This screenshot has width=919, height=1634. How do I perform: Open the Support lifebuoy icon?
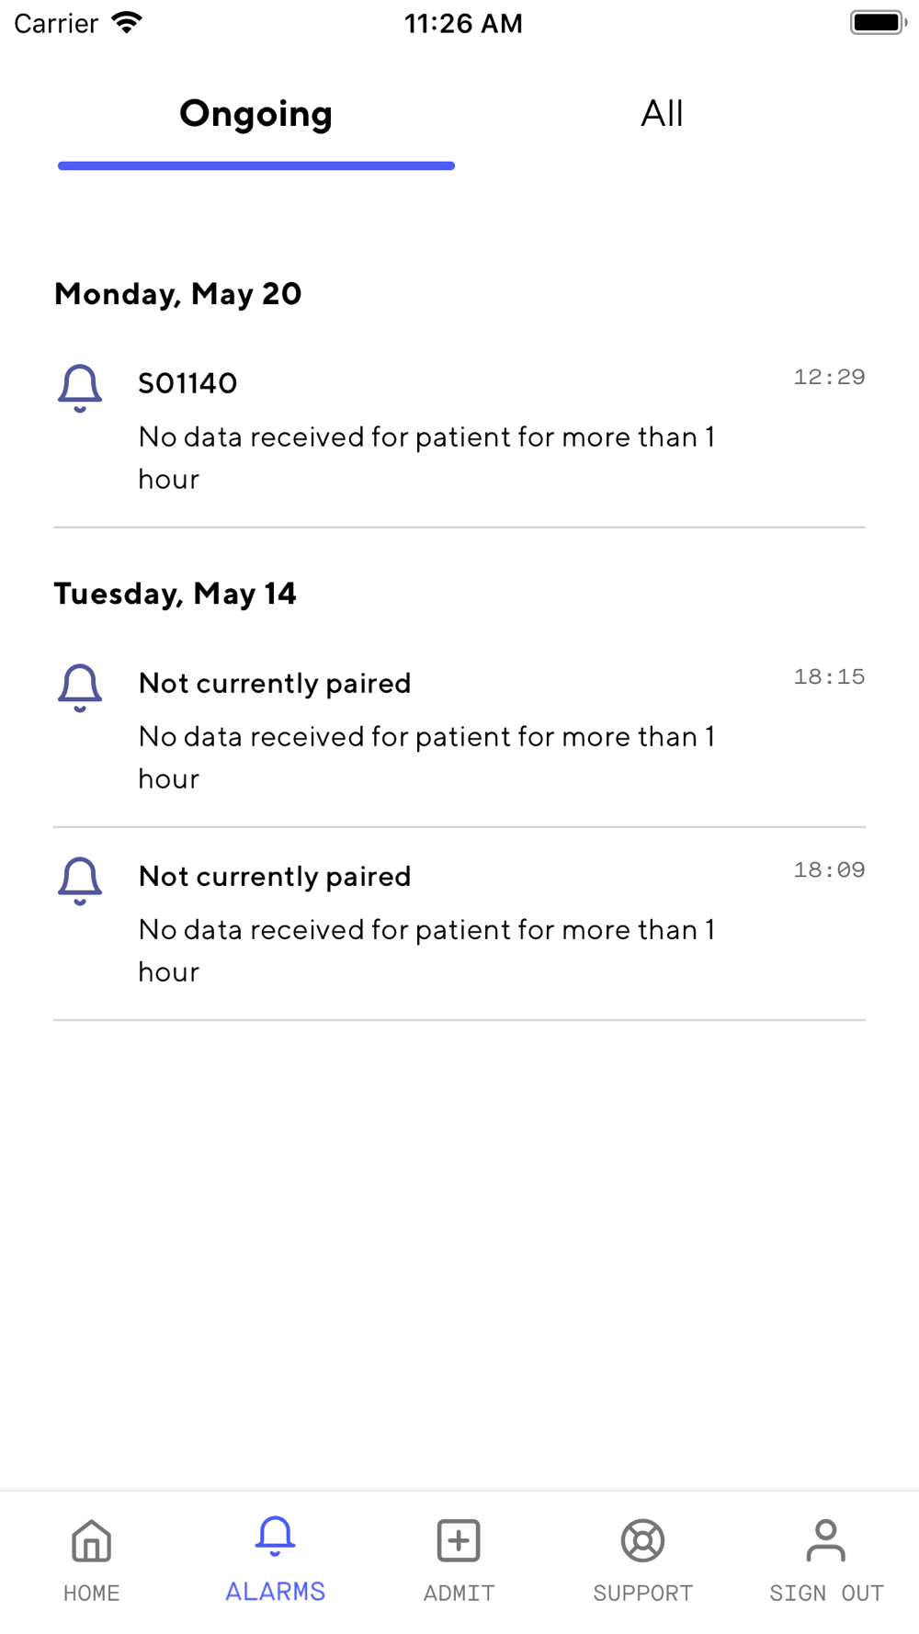coord(642,1541)
